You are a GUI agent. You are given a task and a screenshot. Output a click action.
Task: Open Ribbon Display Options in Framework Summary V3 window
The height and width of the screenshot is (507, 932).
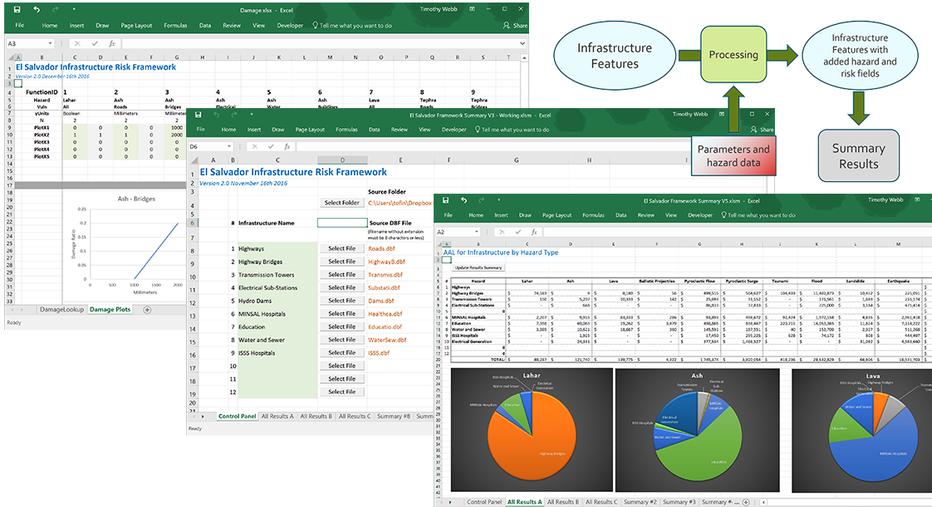pos(722,114)
